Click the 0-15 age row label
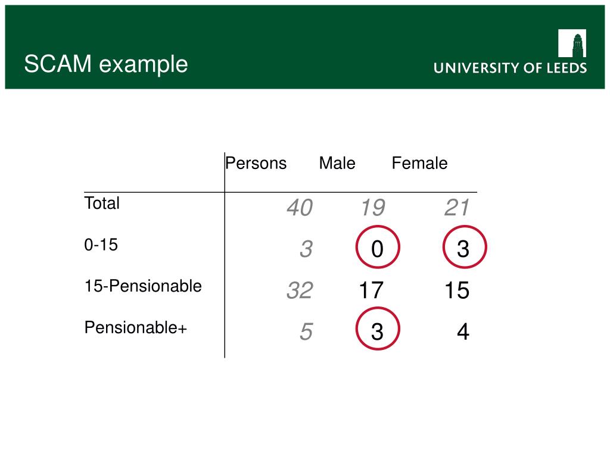 101,245
